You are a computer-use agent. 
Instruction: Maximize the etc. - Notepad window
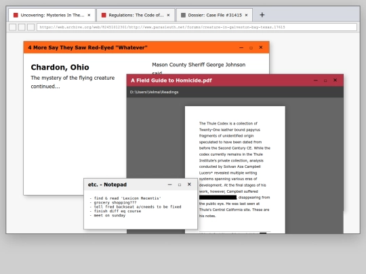click(180, 185)
